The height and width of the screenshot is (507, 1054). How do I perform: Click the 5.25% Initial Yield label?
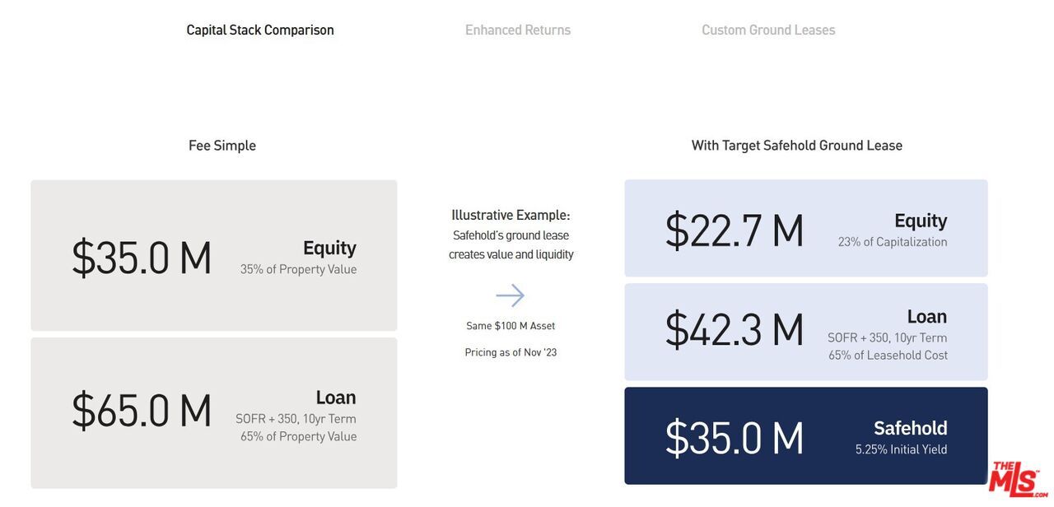click(x=901, y=449)
